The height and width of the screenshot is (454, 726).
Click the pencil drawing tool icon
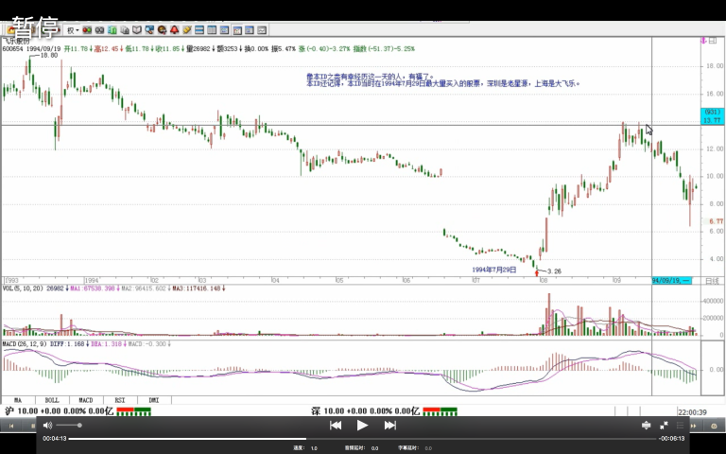pos(187,30)
